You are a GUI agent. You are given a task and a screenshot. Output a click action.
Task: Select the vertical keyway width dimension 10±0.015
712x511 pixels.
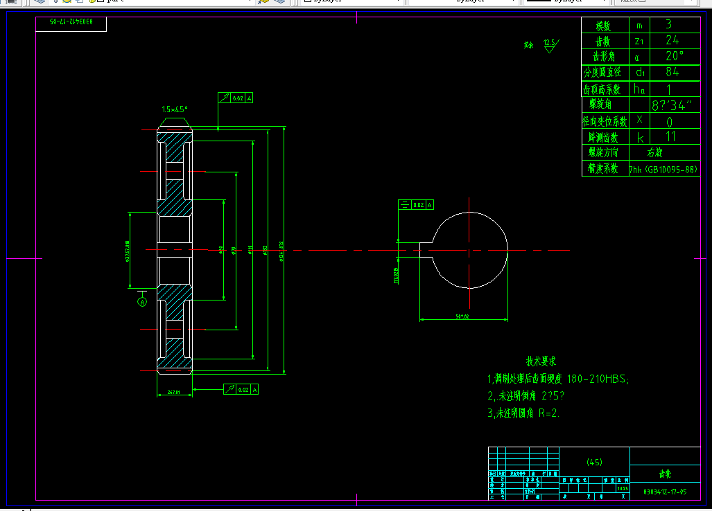(396, 276)
